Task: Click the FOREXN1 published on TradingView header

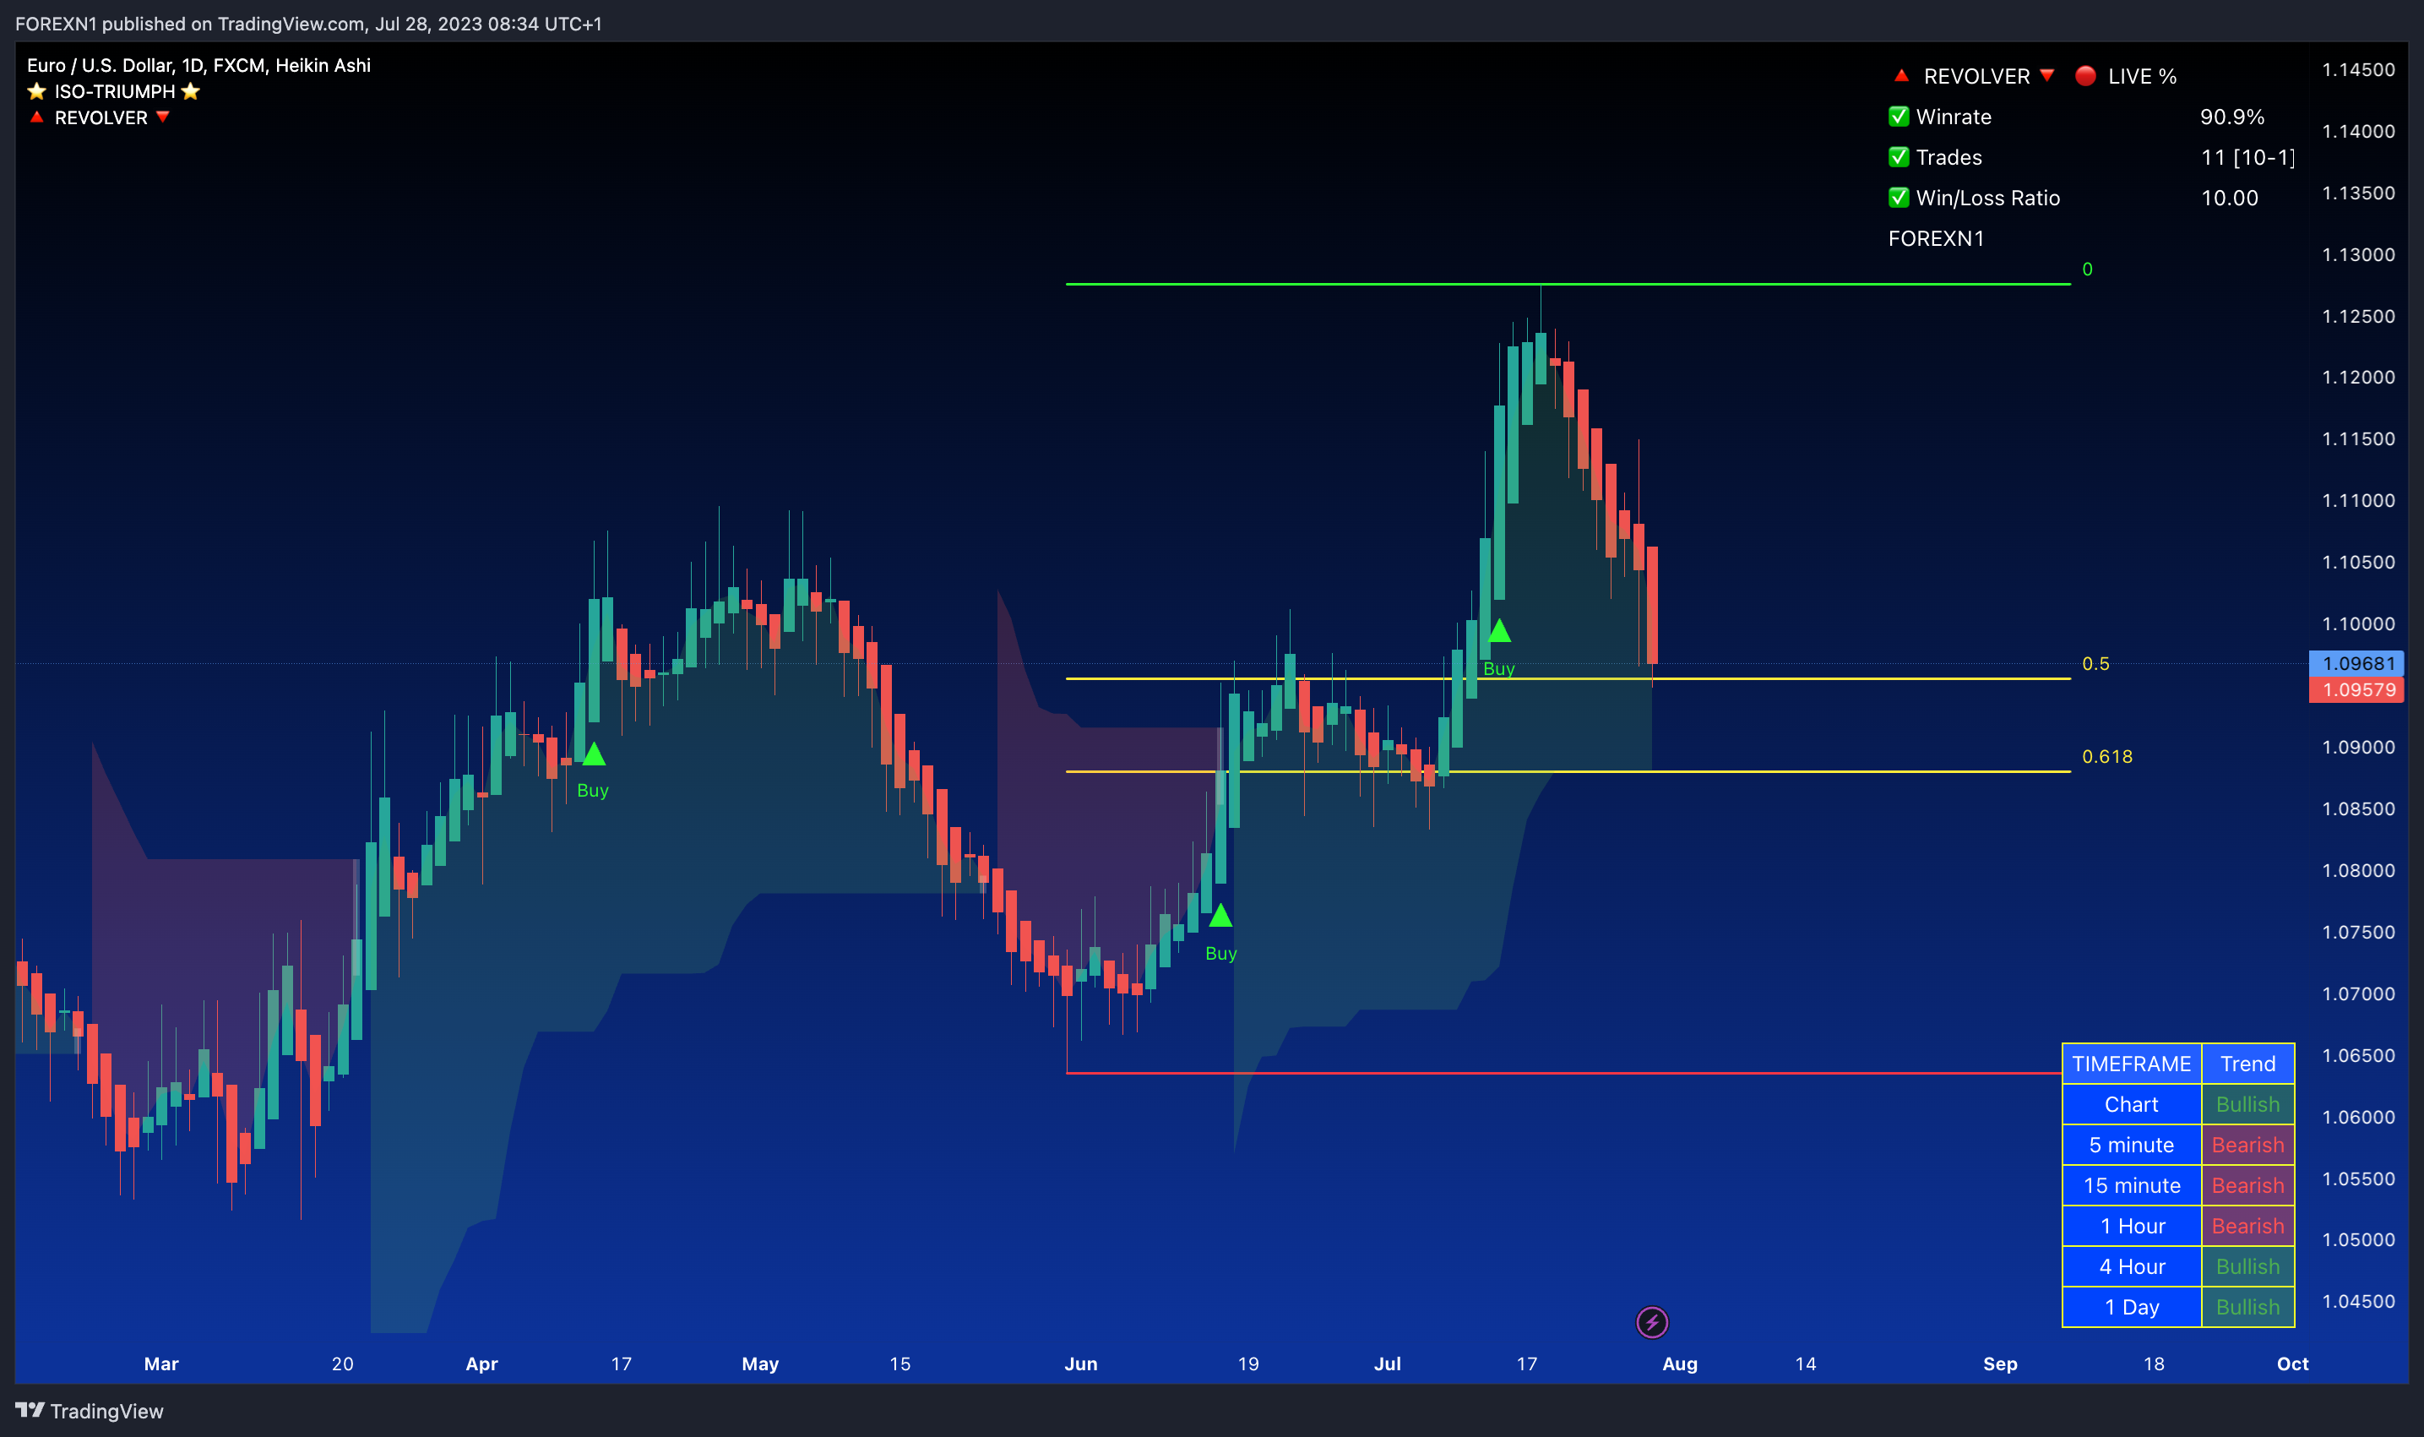Action: pyautogui.click(x=307, y=24)
